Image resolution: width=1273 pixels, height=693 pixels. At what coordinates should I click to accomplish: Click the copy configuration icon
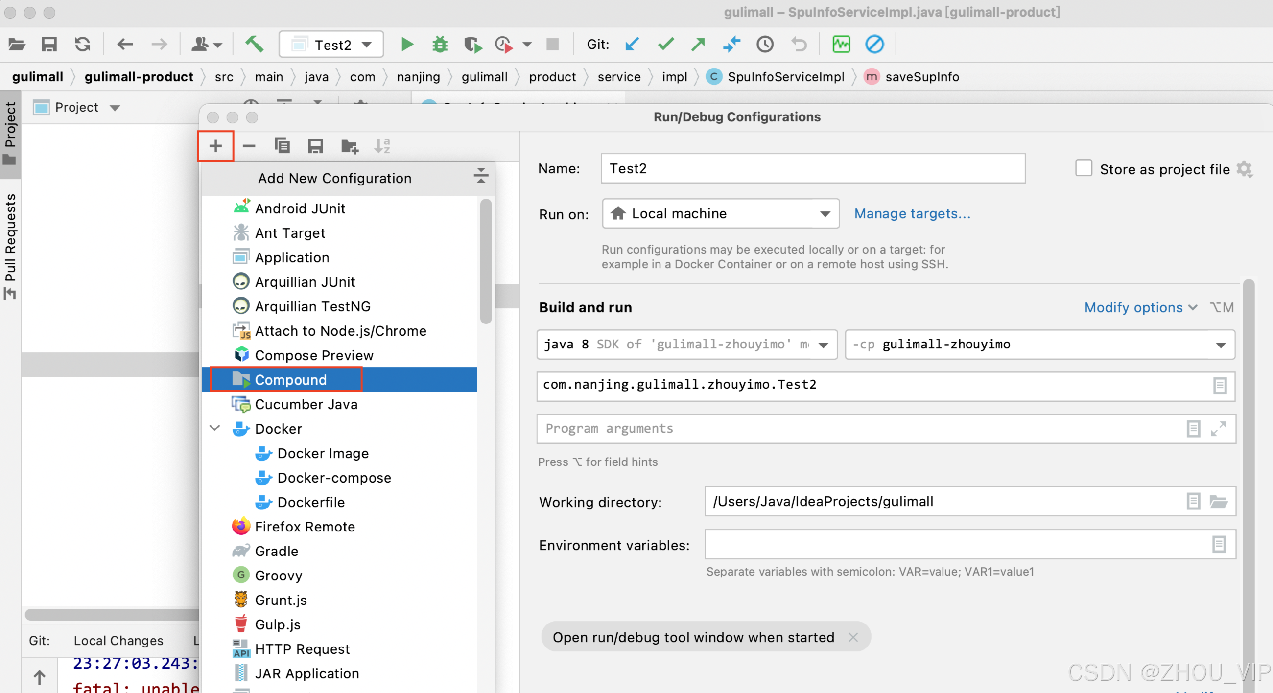click(x=282, y=146)
